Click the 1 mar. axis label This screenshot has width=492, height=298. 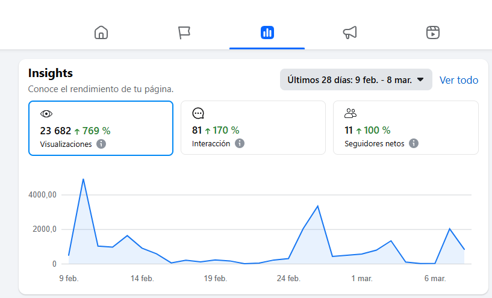point(362,278)
